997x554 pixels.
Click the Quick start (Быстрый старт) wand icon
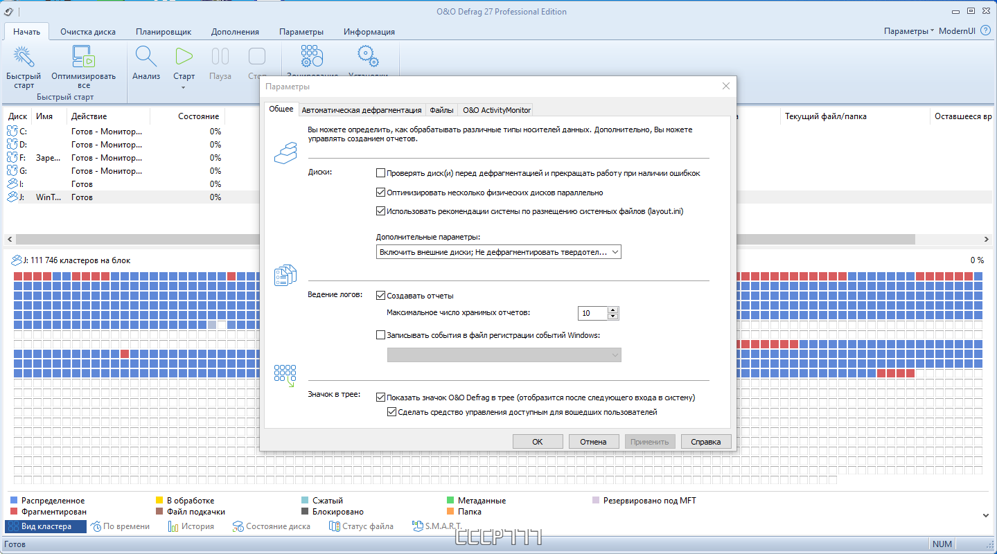point(24,57)
